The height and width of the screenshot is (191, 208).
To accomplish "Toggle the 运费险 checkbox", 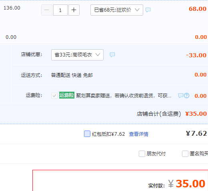I will [x=54, y=96].
